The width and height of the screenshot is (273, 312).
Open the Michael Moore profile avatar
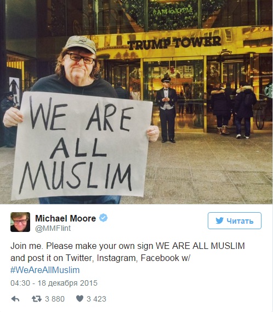(x=20, y=222)
